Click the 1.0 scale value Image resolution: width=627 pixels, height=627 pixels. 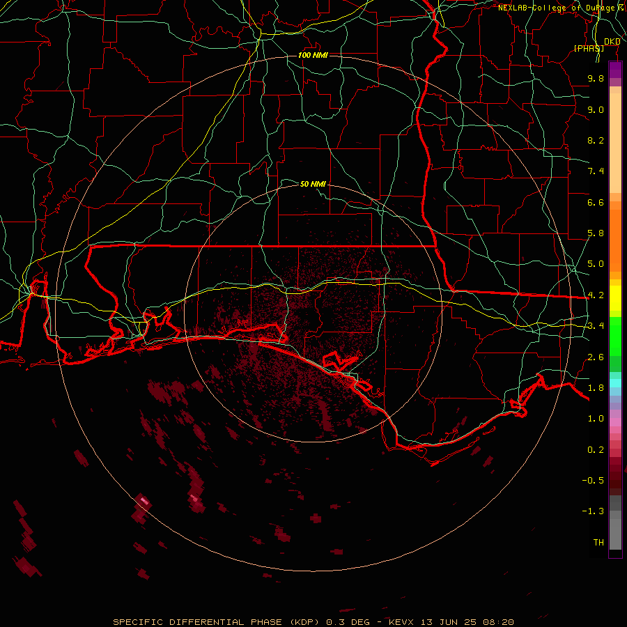tap(596, 419)
